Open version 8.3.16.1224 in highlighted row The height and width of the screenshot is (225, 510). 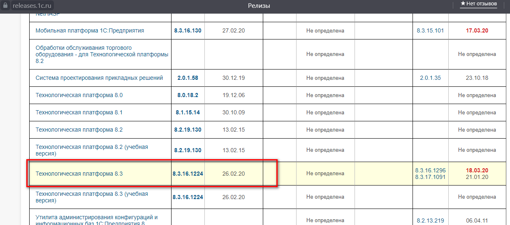tap(188, 174)
